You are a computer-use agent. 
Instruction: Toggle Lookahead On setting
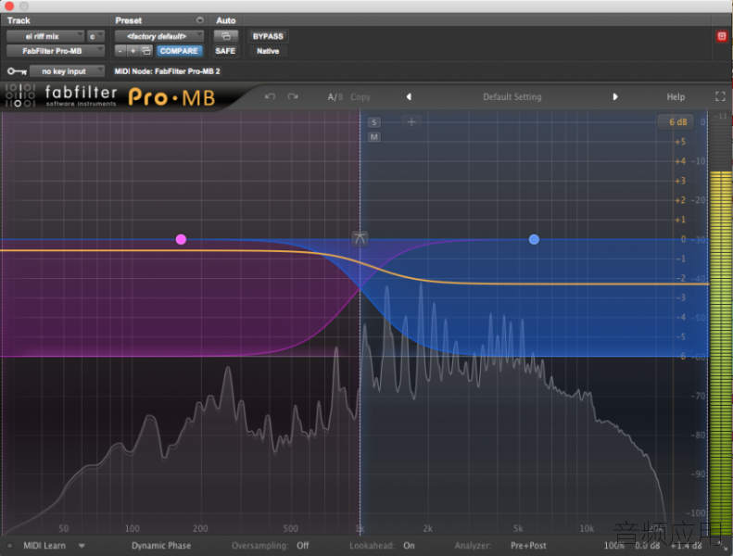click(x=383, y=545)
